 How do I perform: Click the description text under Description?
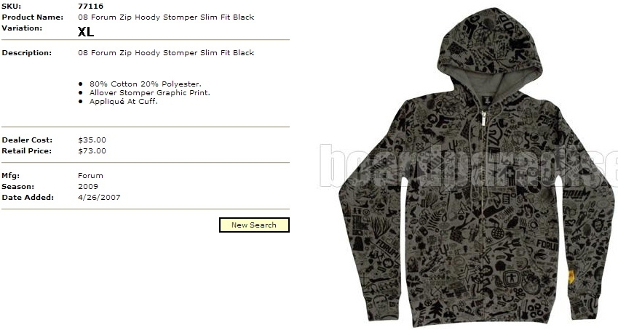[166, 53]
